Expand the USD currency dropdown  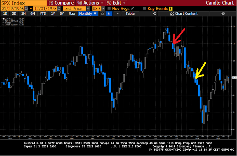pyautogui.click(x=103, y=9)
